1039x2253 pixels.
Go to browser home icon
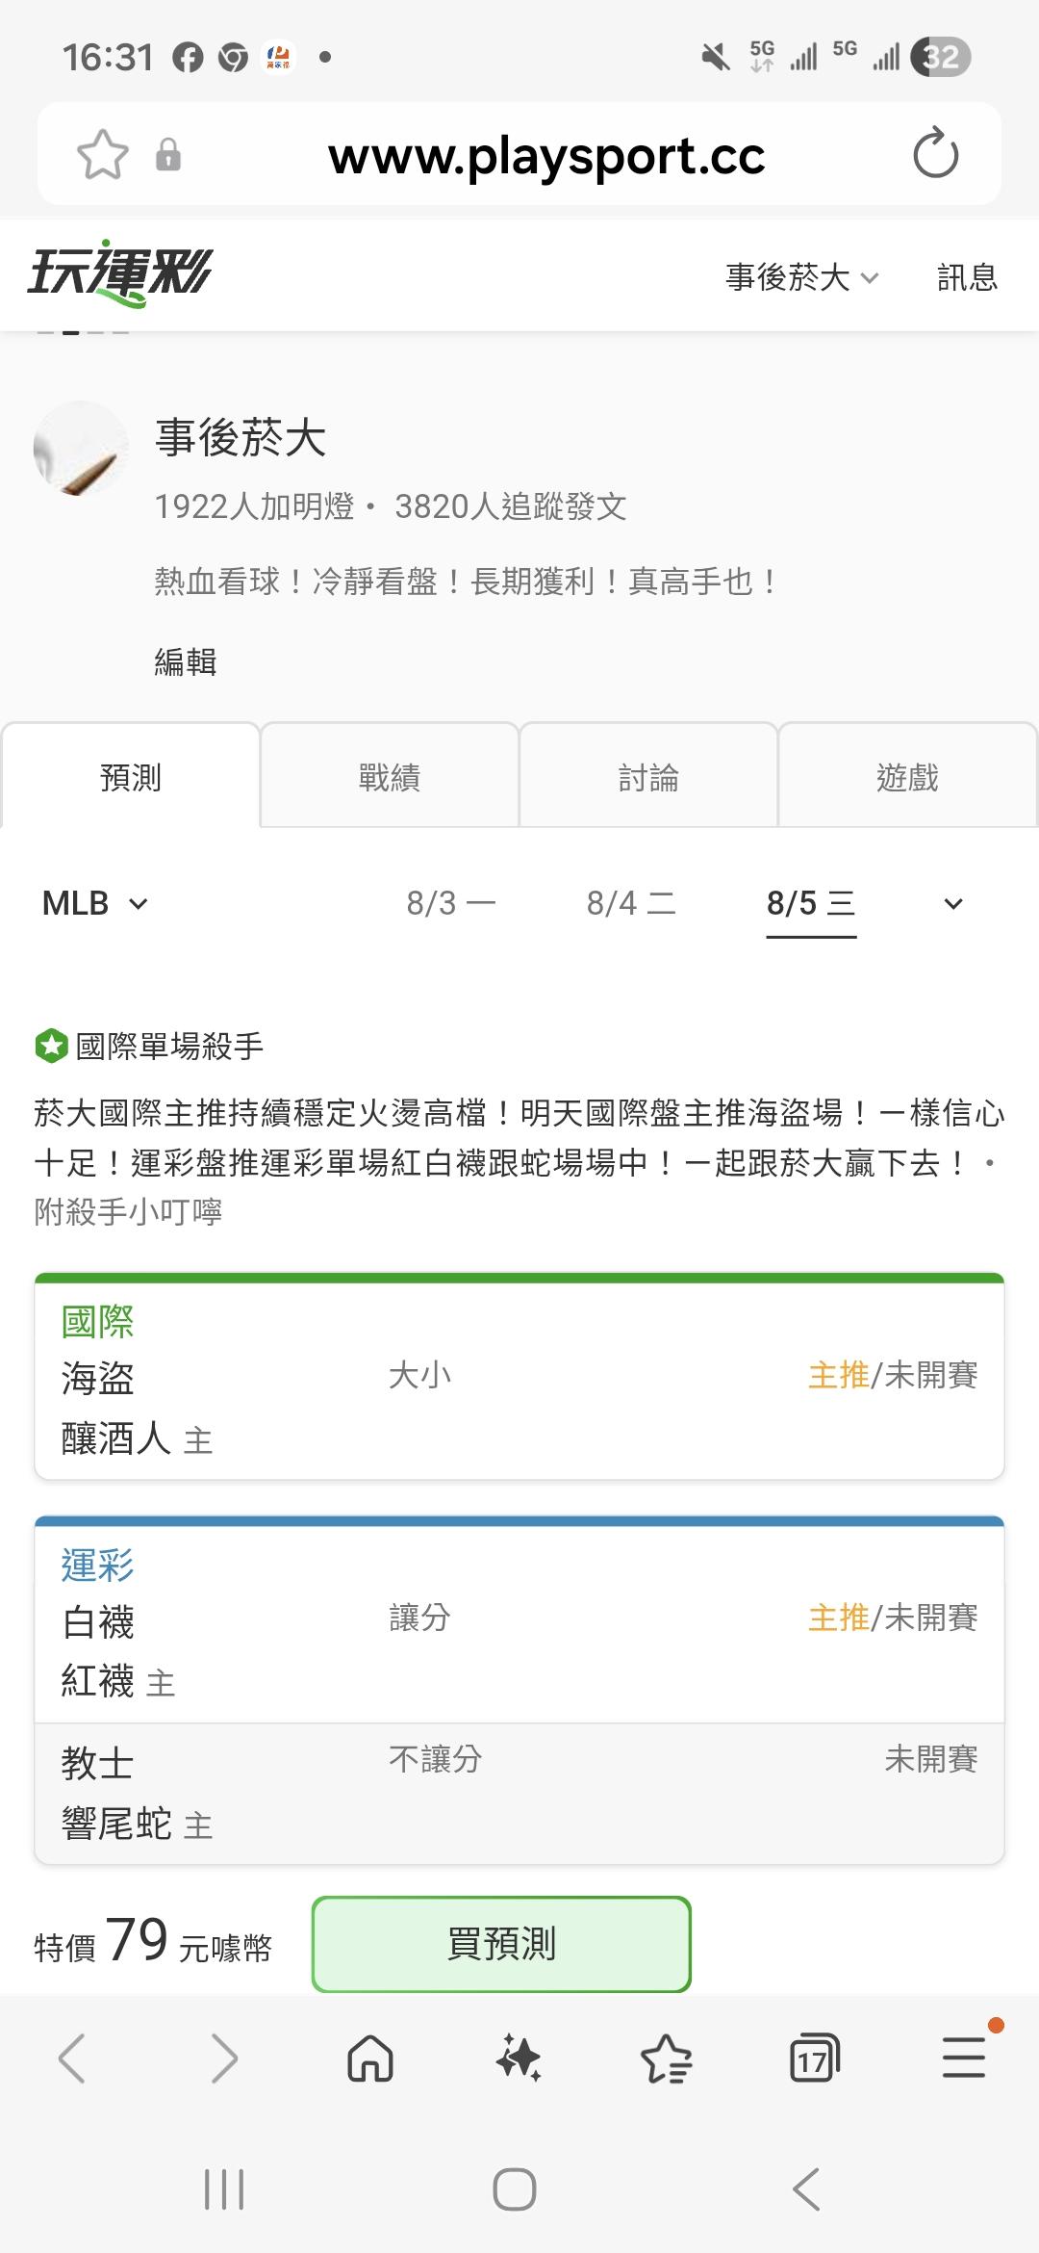point(370,2059)
